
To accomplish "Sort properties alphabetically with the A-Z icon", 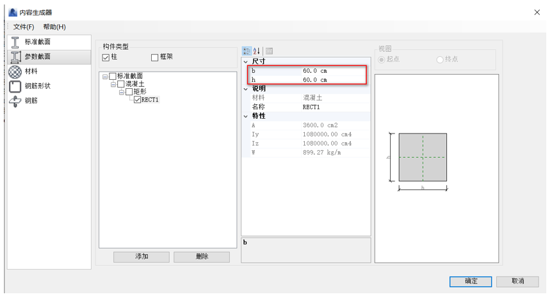I will 257,51.
